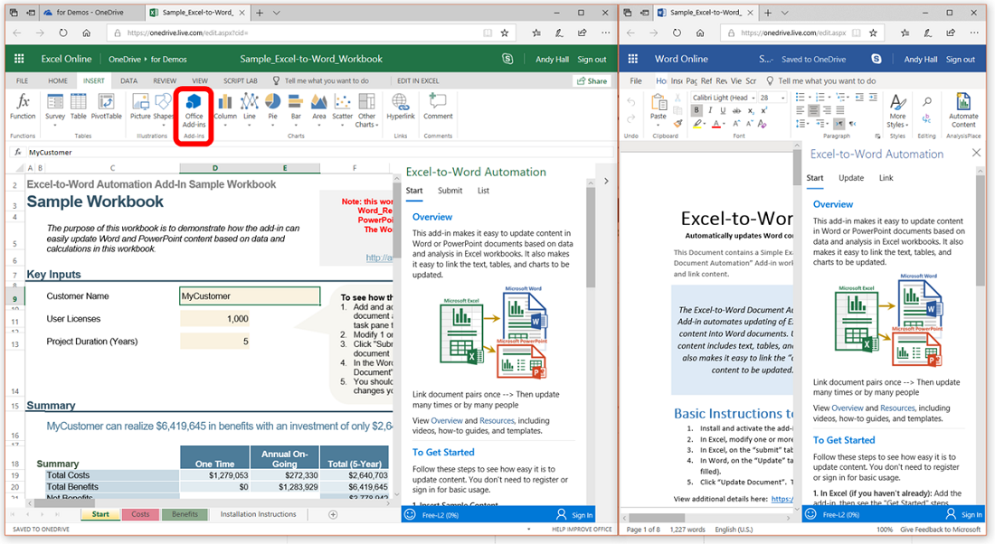Click smiley feedback icon in Excel add-in pane
This screenshot has width=995, height=544.
(410, 514)
